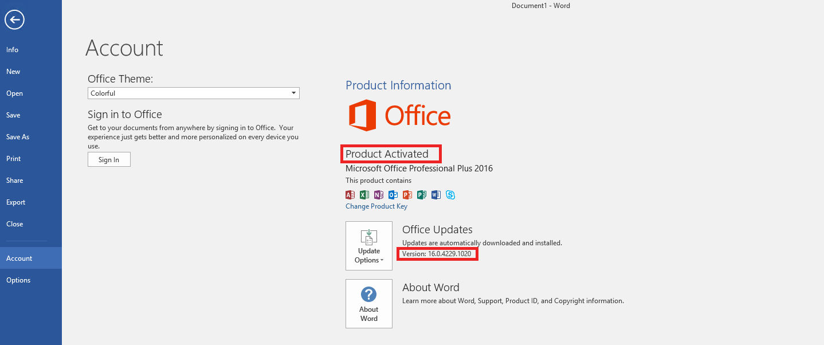Click the OneNote product icon
824x345 pixels.
tap(379, 195)
